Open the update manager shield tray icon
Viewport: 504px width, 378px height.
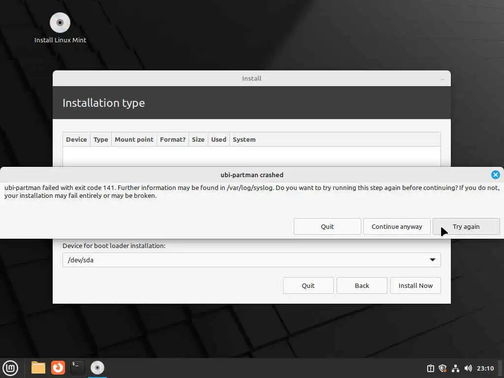442,368
